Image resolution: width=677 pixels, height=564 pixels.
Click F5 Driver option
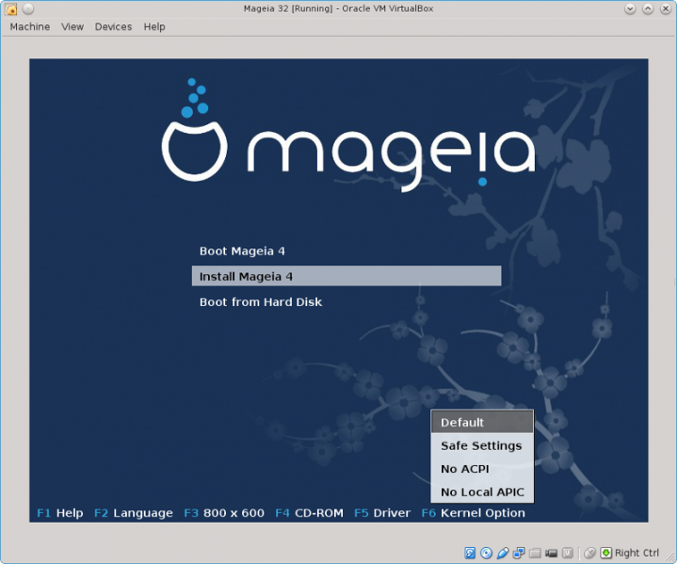(382, 513)
